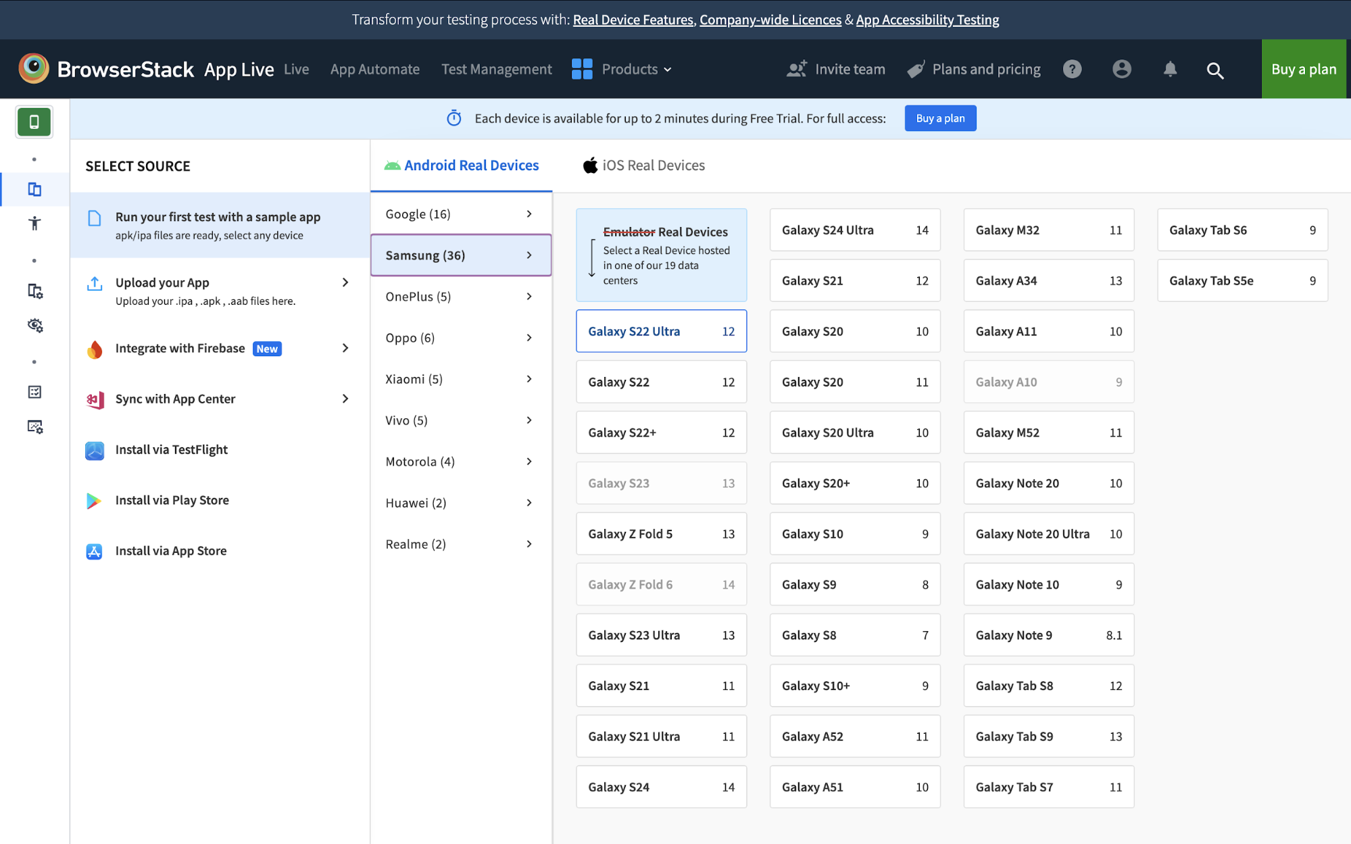Select the Galaxy S24 Ultra device
The image size is (1351, 844).
(854, 230)
